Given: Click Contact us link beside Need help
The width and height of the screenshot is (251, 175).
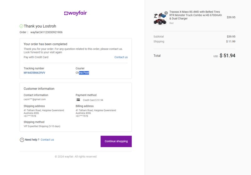Looking at the screenshot, I should click(47, 139).
